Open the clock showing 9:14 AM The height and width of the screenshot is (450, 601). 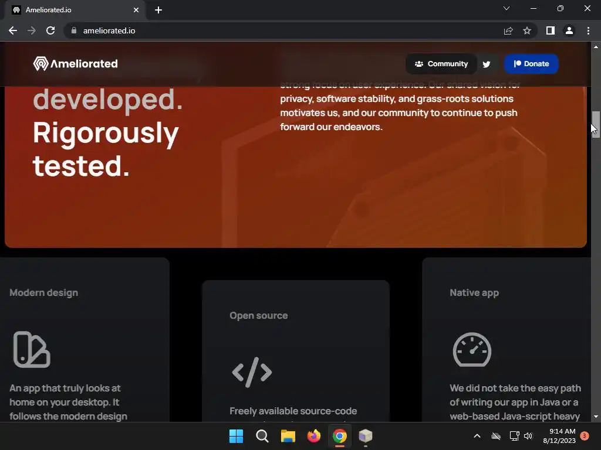(x=559, y=436)
